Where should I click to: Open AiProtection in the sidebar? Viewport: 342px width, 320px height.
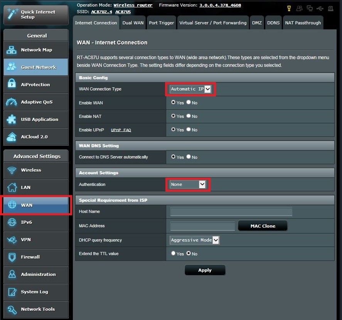[36, 85]
